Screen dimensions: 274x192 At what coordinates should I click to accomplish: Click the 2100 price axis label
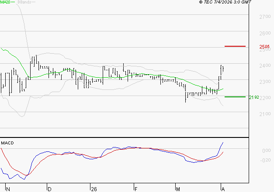(265, 114)
